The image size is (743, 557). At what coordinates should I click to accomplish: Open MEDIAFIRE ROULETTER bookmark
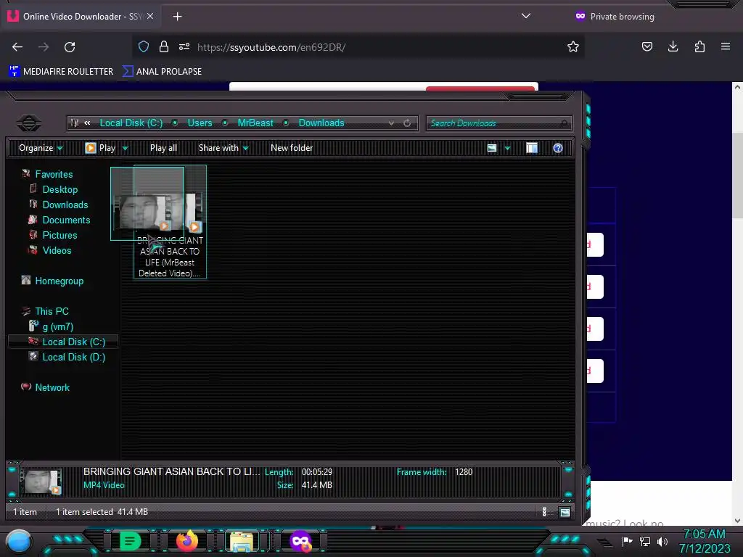click(61, 72)
